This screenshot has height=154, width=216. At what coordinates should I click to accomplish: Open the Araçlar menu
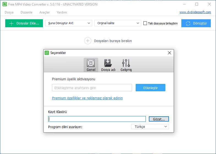[45, 12]
